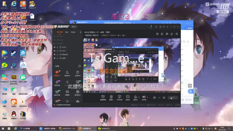Add a 直播屏幕 screen capture source
This screenshot has width=233, height=131.
pos(103,98)
